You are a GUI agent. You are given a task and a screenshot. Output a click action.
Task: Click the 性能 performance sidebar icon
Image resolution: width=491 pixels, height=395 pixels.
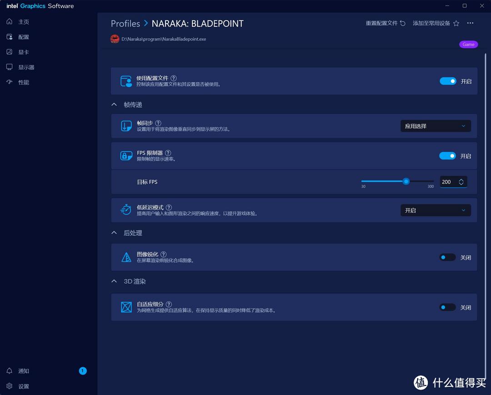click(x=10, y=82)
